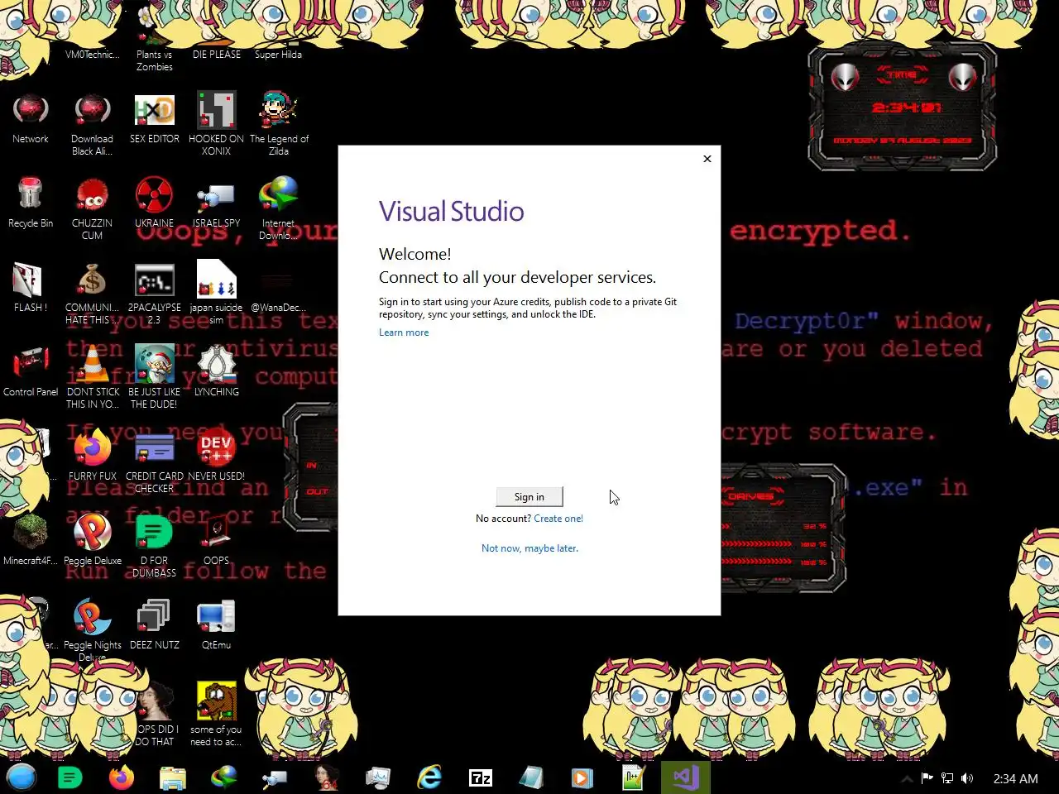This screenshot has height=794, width=1059.
Task: Select the QtEmu desktop shortcut
Action: click(x=217, y=624)
